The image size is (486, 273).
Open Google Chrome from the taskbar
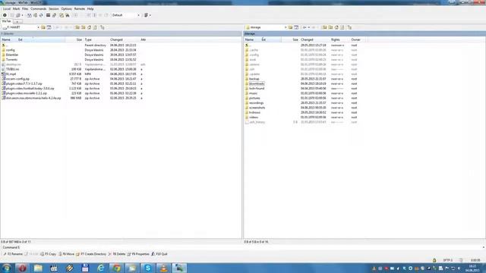[116, 268]
